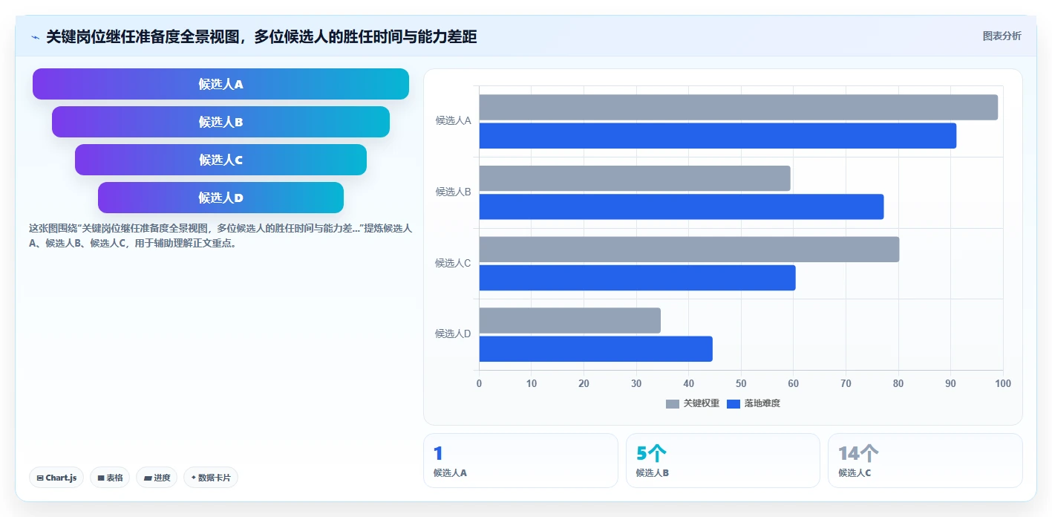Open the data card showing 5个 候选人B
This screenshot has width=1052, height=517.
[x=723, y=461]
